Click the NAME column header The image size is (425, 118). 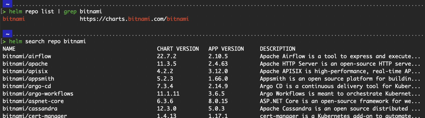click(x=9, y=49)
